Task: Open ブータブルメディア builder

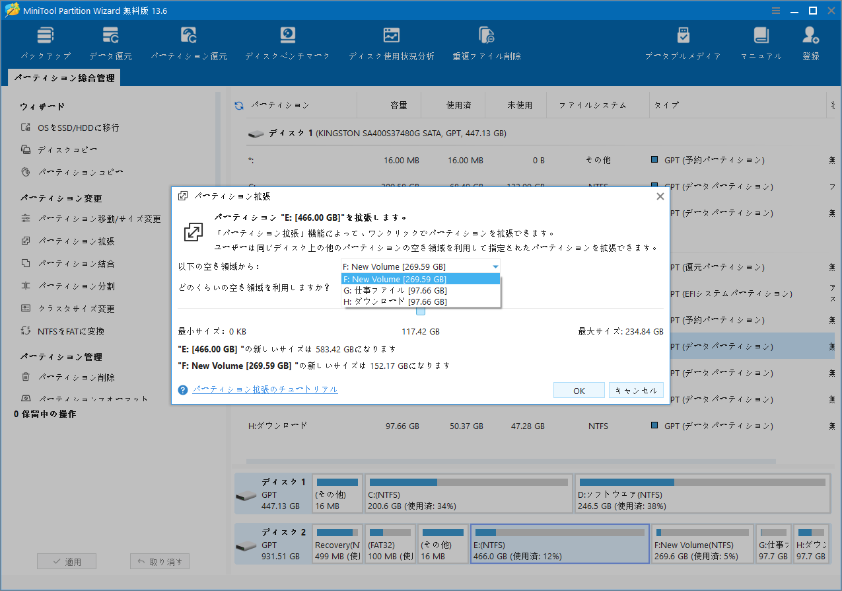Action: pos(683,41)
